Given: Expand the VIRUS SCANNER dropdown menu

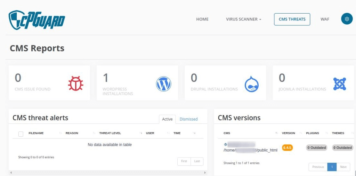Looking at the screenshot, I should [x=243, y=19].
